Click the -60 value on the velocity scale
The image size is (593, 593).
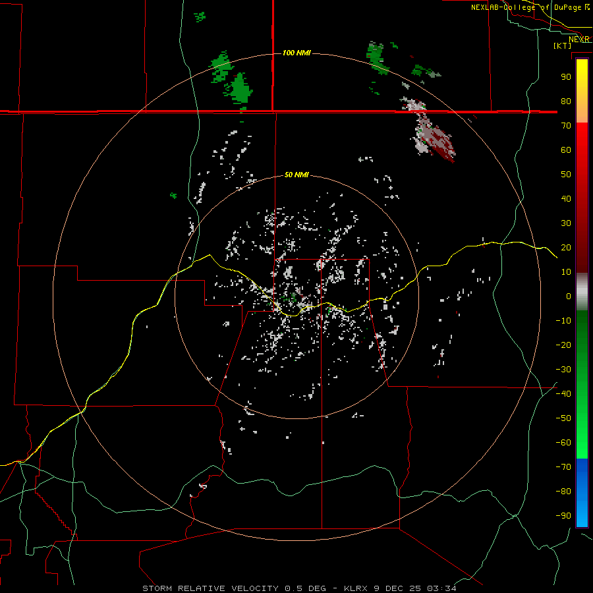coord(563,443)
